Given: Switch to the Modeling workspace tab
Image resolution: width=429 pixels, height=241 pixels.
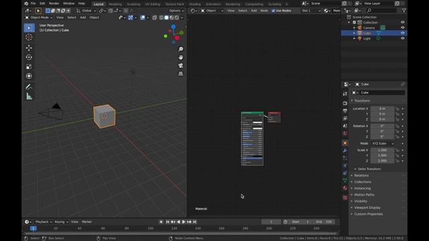Looking at the screenshot, I should 115,4.
